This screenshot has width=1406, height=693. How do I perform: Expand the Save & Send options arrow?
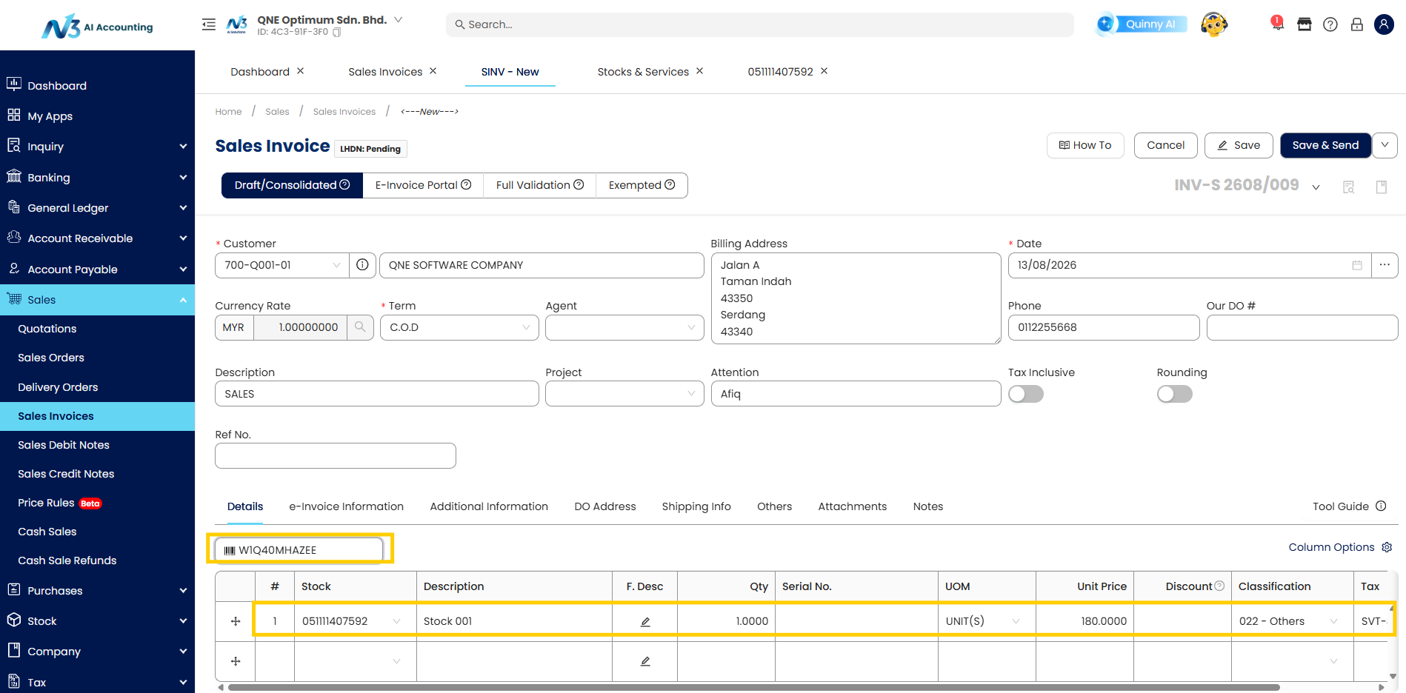coord(1385,145)
